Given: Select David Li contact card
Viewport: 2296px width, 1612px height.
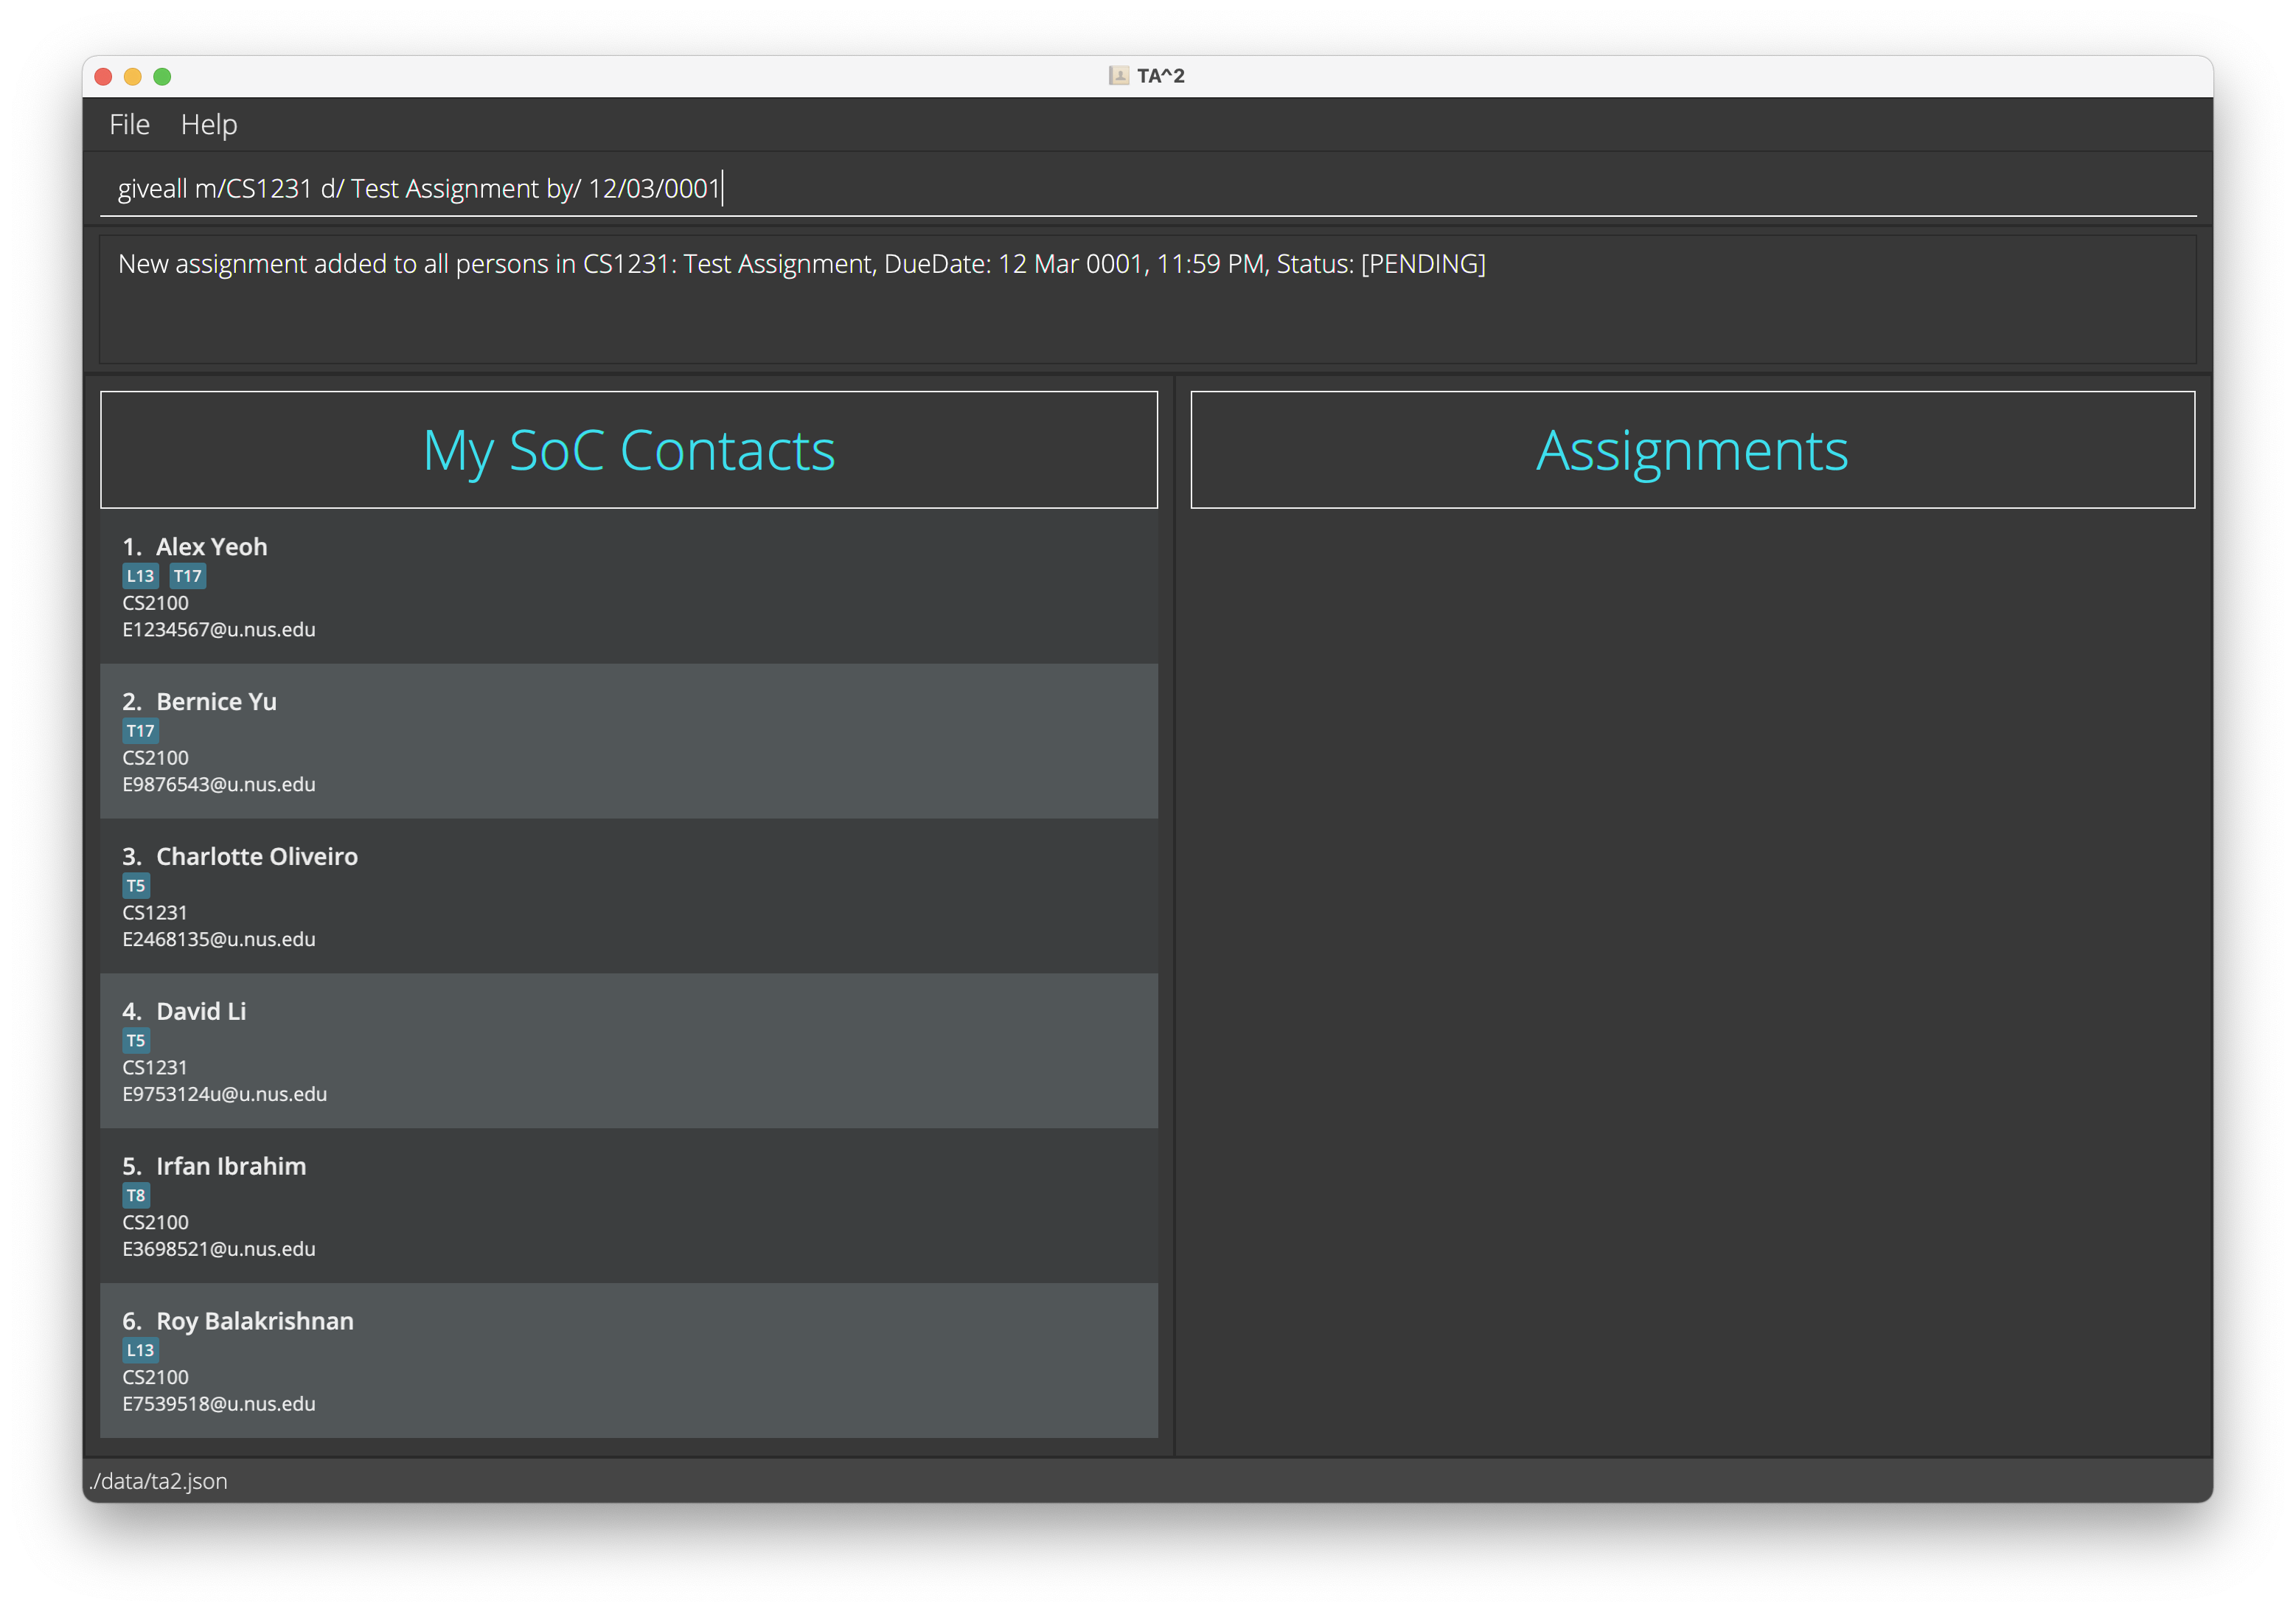Looking at the screenshot, I should pyautogui.click(x=628, y=1051).
